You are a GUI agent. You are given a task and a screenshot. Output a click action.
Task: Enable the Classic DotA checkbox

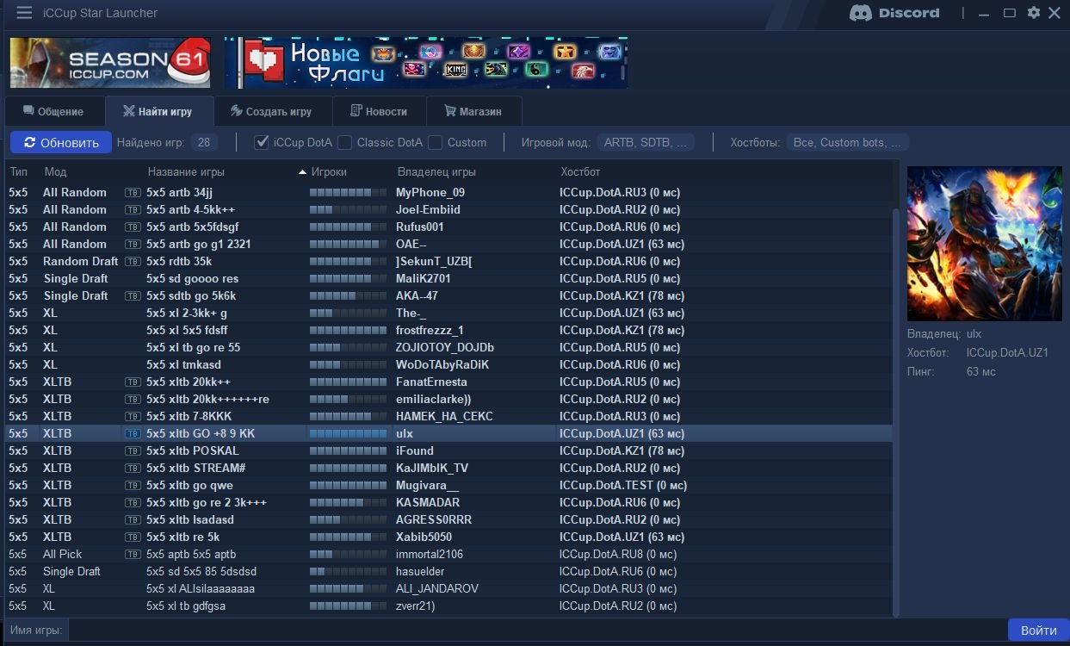point(345,142)
